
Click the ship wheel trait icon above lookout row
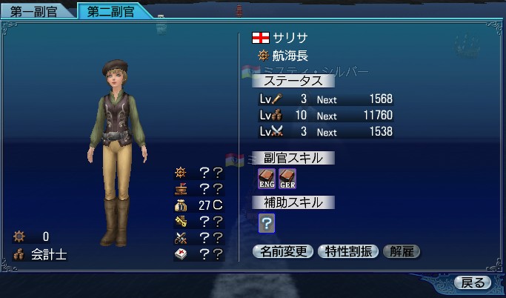[181, 173]
